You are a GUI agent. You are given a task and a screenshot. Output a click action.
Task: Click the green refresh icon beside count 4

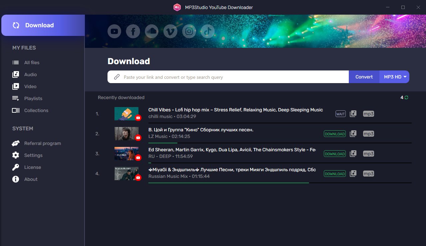tap(406, 97)
